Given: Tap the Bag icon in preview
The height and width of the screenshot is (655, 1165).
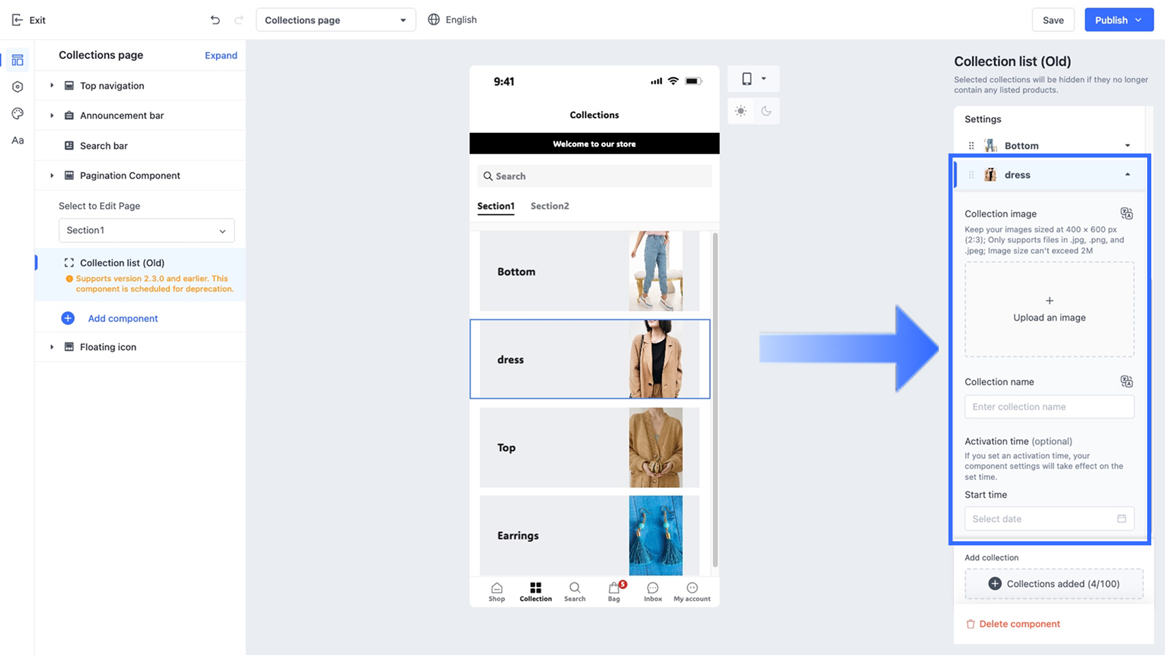Looking at the screenshot, I should (614, 588).
